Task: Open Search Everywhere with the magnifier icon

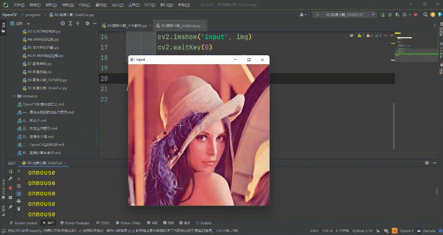Action: tap(425, 15)
